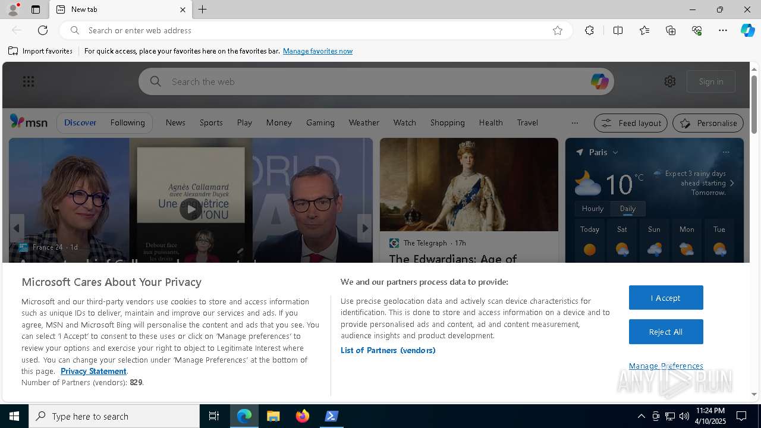This screenshot has height=428, width=761.
Task: Open the Feed layout options
Action: pos(630,123)
